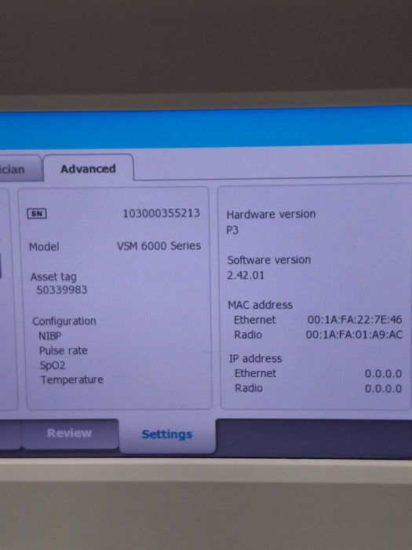Click the IP address heading
This screenshot has height=550, width=412.
pyautogui.click(x=255, y=358)
